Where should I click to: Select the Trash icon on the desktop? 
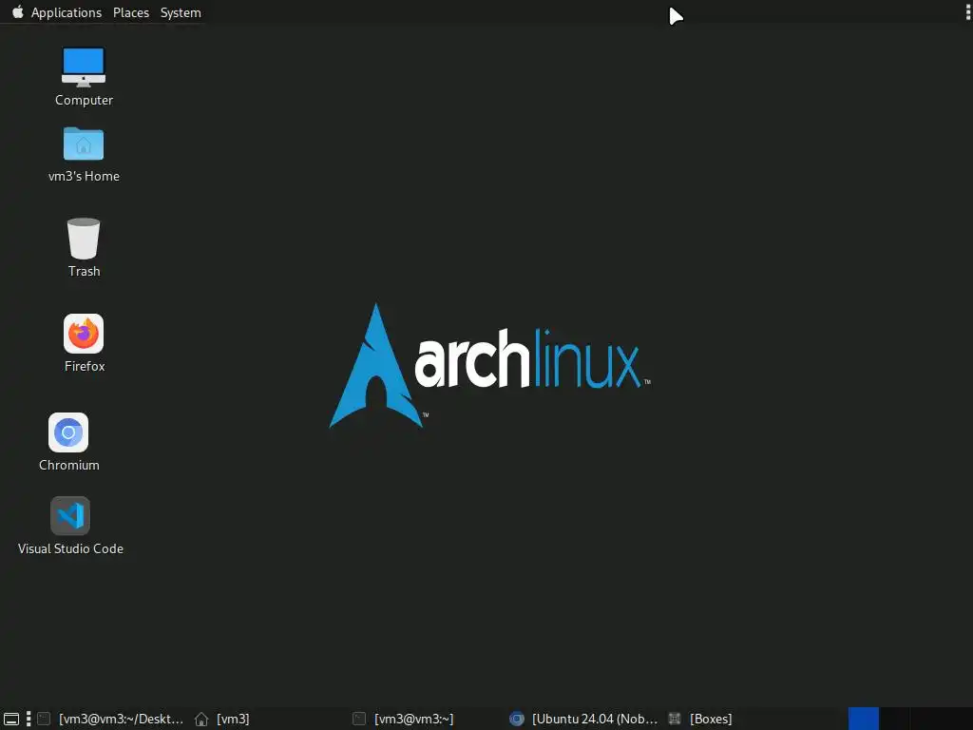coord(84,248)
